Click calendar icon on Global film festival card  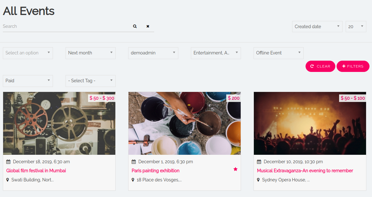pyautogui.click(x=8, y=162)
